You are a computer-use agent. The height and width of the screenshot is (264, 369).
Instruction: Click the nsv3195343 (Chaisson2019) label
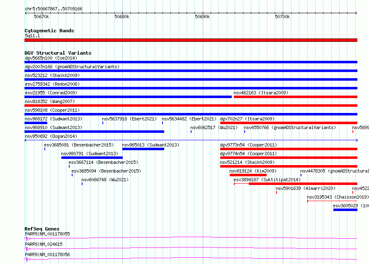click(x=338, y=197)
